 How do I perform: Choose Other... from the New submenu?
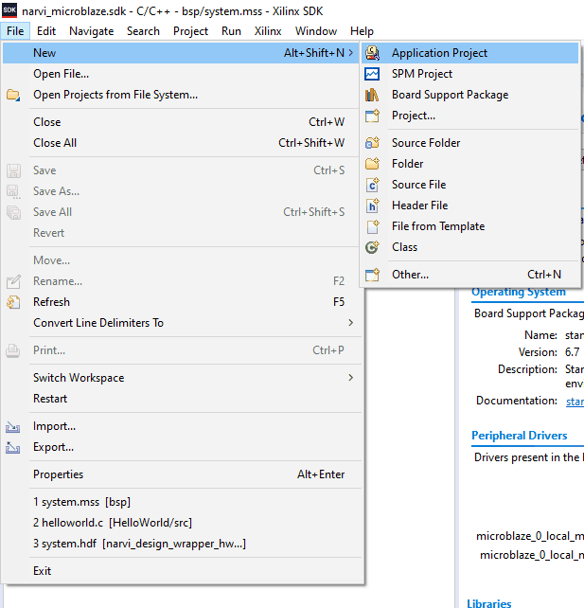click(x=410, y=275)
